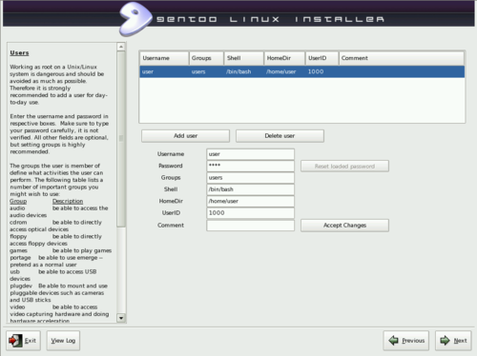This screenshot has width=477, height=356.
Task: Click help panel scrollbar down arrow
Action: coord(121,318)
